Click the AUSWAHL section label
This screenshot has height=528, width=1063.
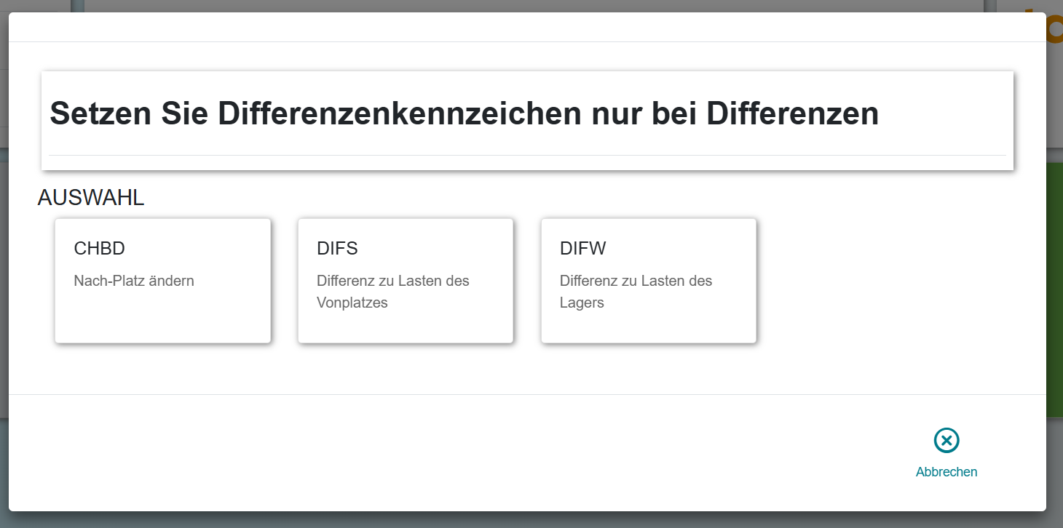(x=91, y=198)
